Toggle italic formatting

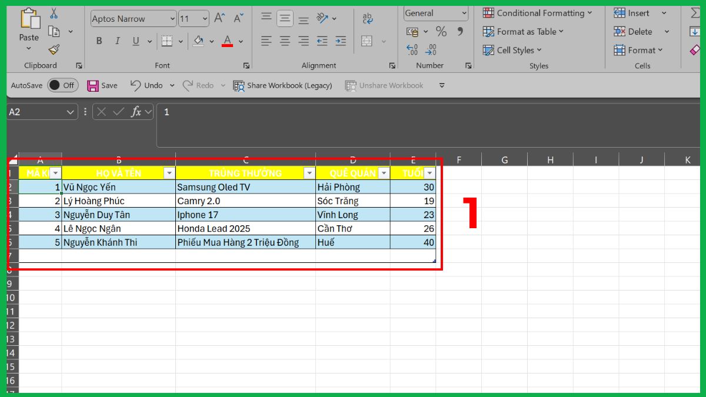point(116,41)
